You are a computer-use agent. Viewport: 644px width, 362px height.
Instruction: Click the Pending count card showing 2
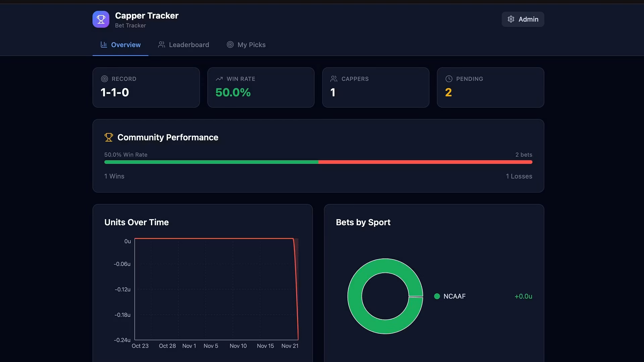click(x=490, y=88)
